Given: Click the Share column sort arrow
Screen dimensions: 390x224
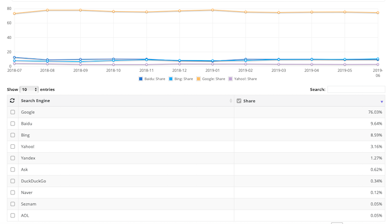Looking at the screenshot, I should pyautogui.click(x=382, y=101).
